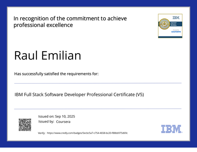
Task: Click the gold seal inside the badge
Action: tap(164, 24)
